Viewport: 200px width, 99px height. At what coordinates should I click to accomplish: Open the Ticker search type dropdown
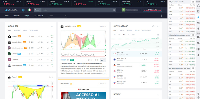pos(38,10)
